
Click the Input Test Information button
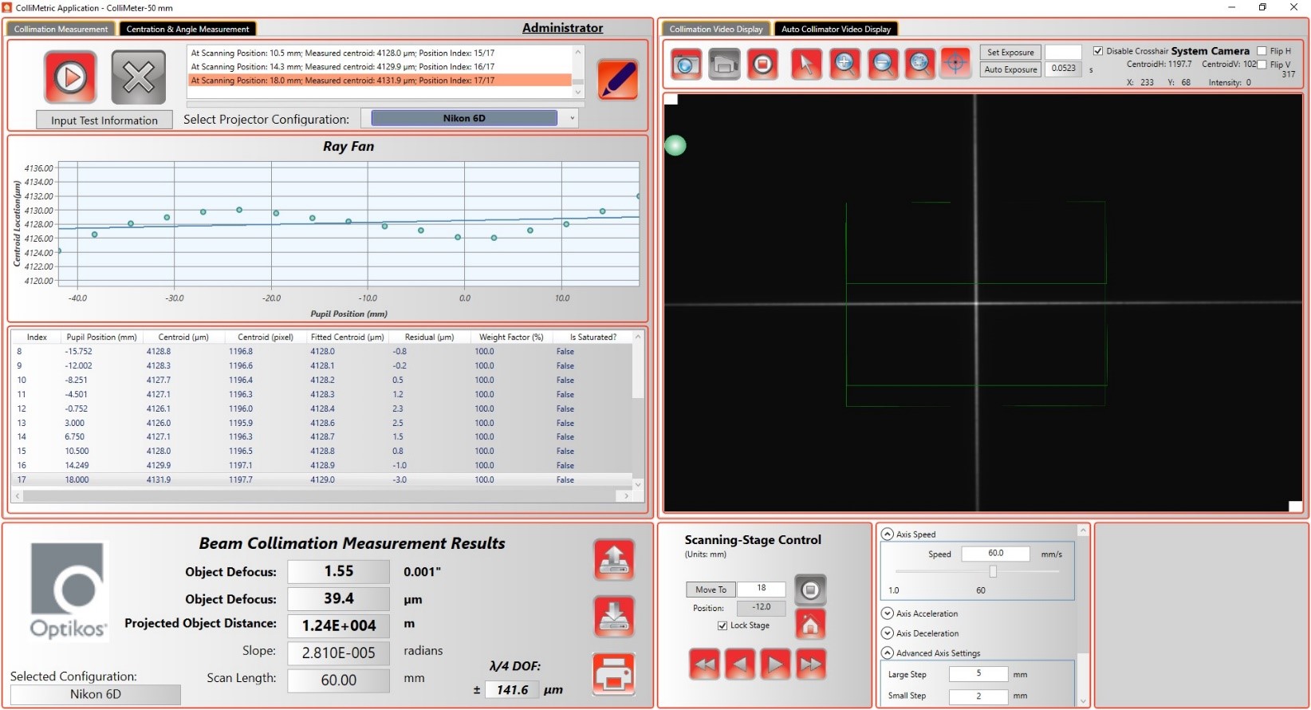[104, 120]
